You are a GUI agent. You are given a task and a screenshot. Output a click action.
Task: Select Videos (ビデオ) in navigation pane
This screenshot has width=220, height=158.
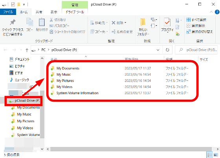(16, 73)
